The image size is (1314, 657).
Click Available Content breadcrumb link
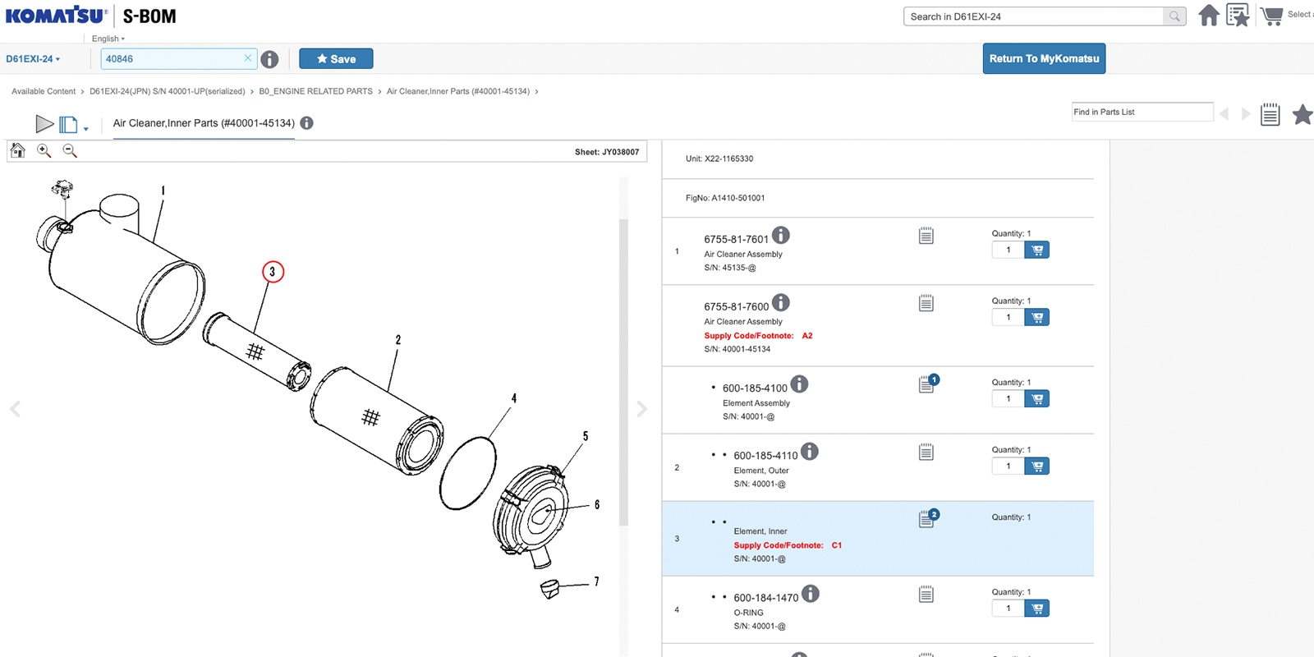[x=44, y=91]
